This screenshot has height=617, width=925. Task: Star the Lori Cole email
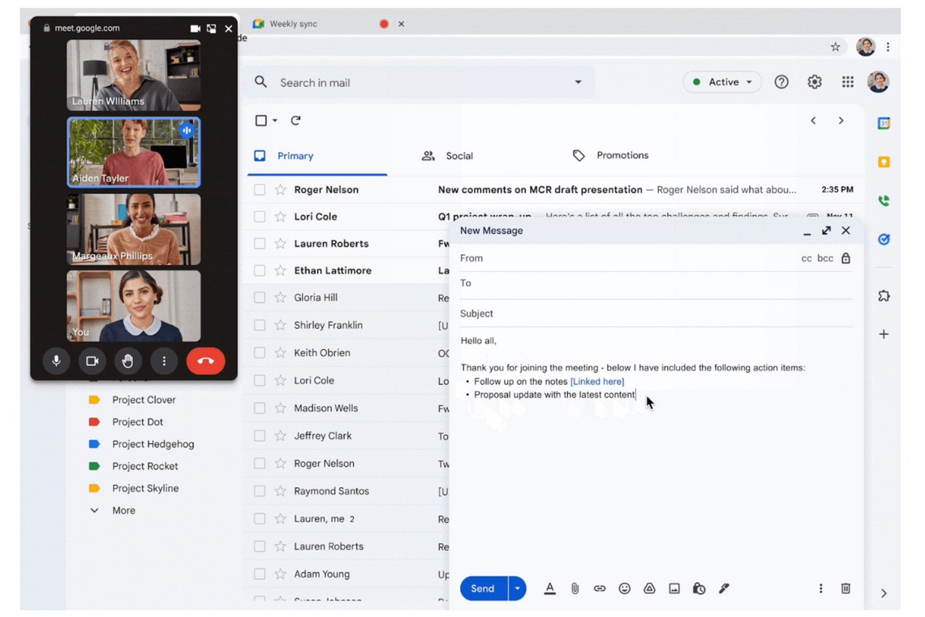pyautogui.click(x=281, y=217)
